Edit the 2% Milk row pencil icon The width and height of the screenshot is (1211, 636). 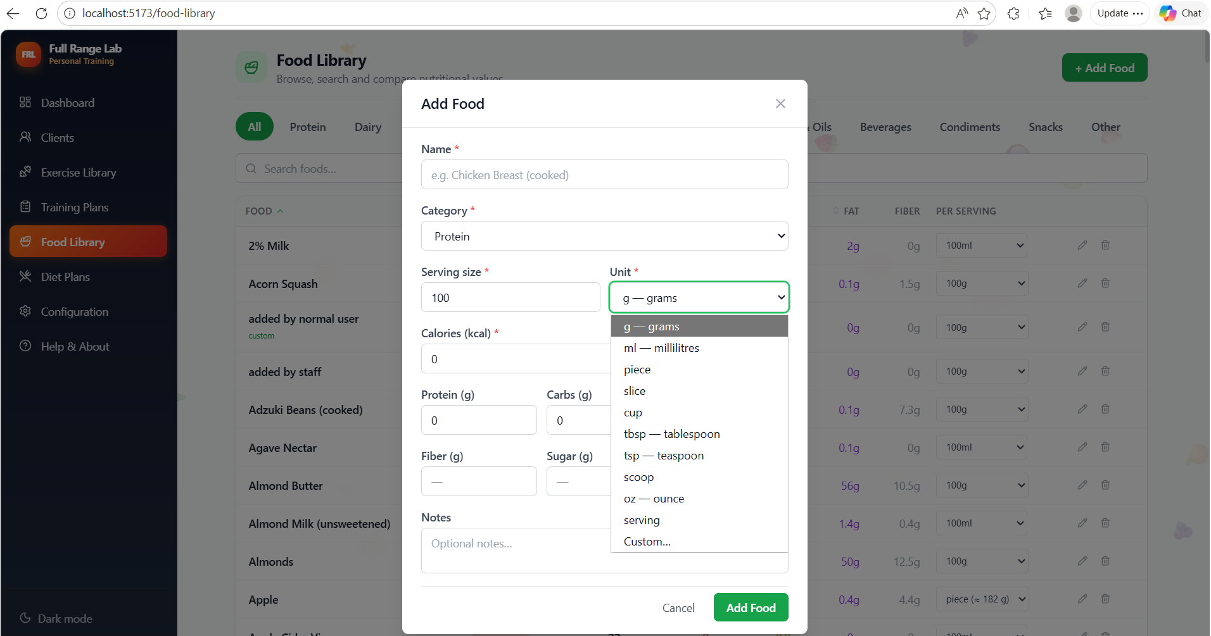click(x=1082, y=245)
